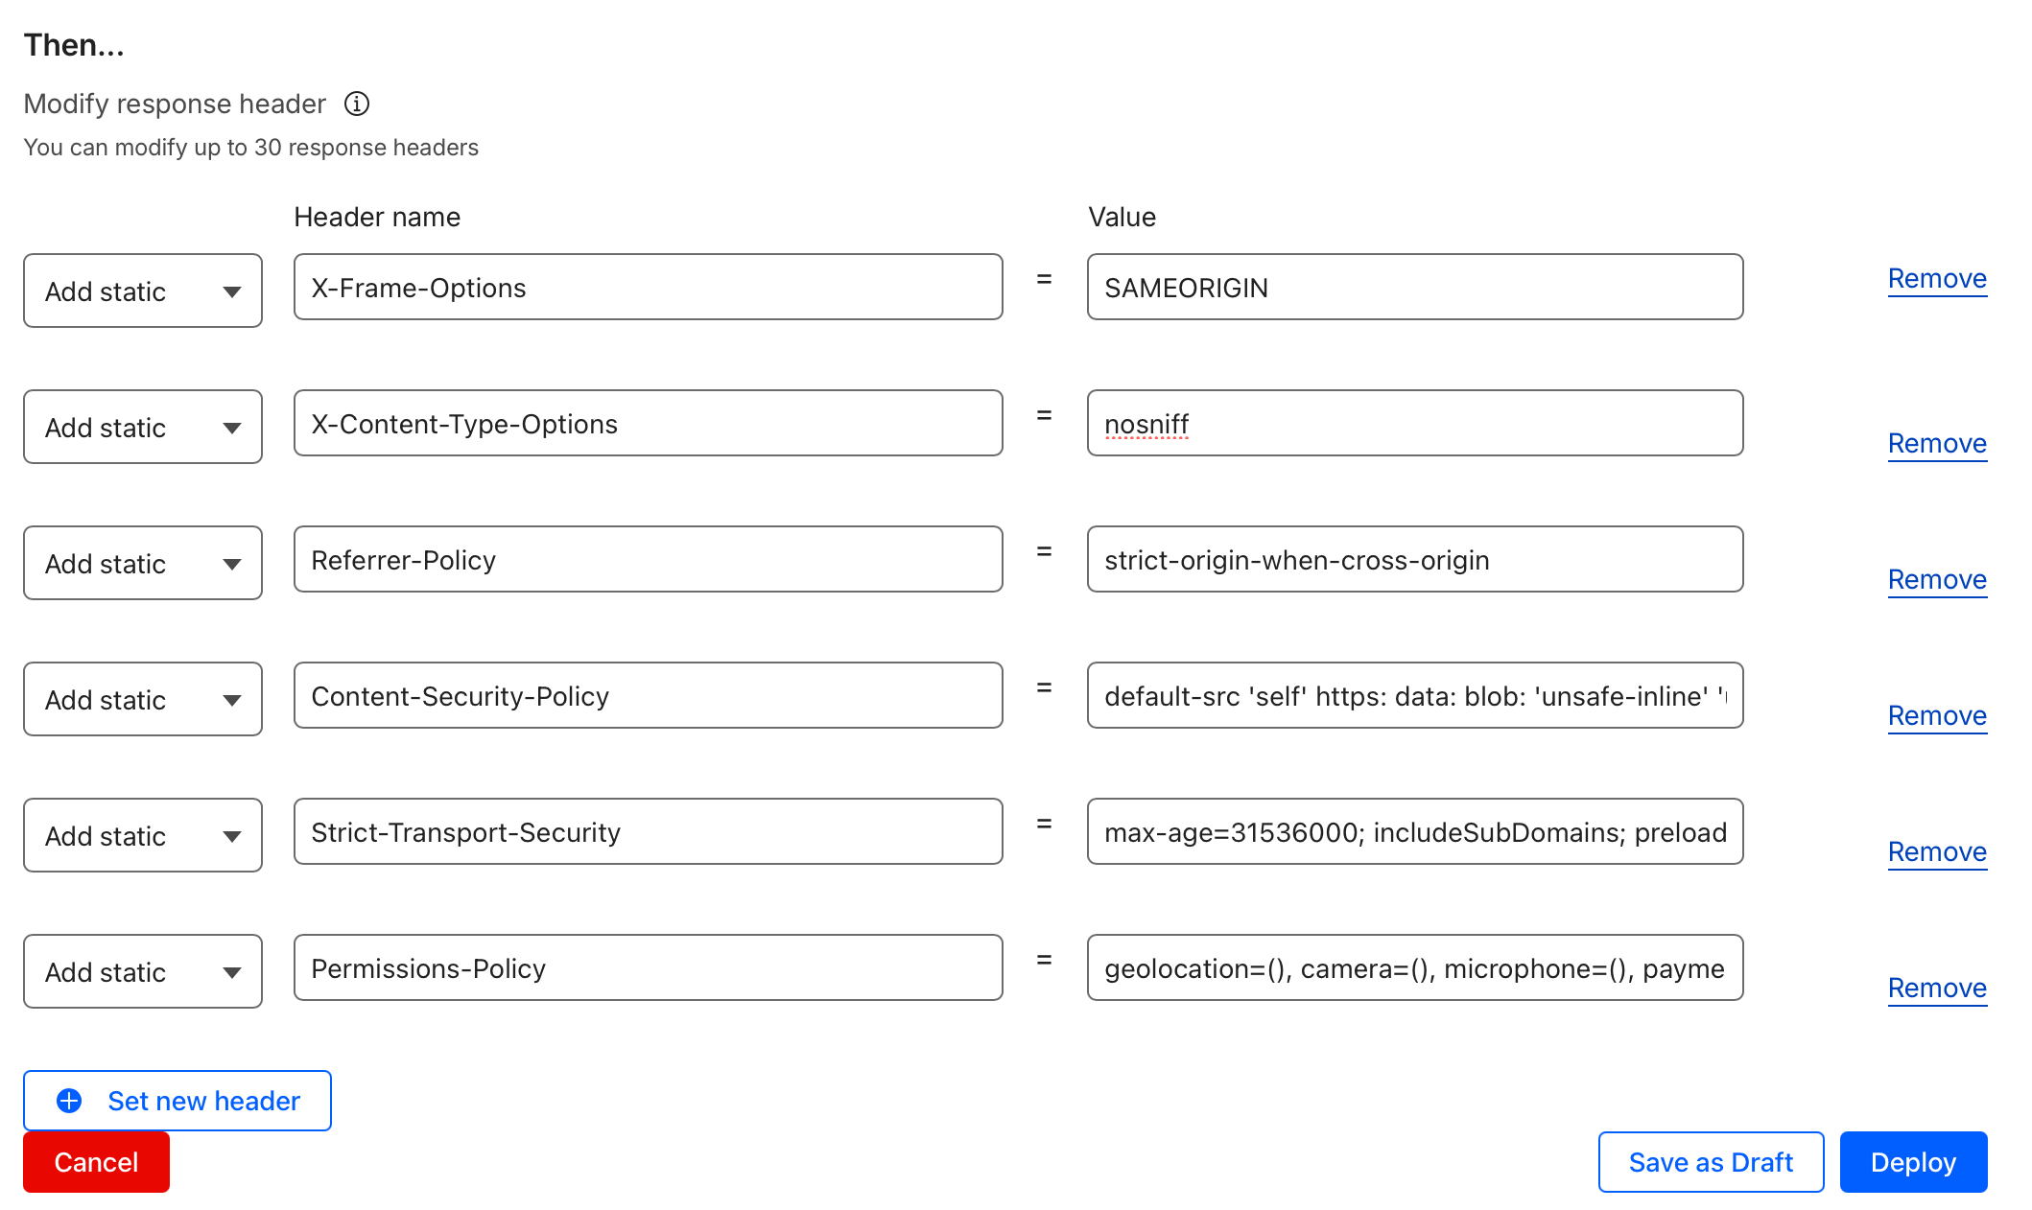This screenshot has height=1210, width=2032.
Task: Remove the nosniff header row
Action: click(x=1937, y=443)
